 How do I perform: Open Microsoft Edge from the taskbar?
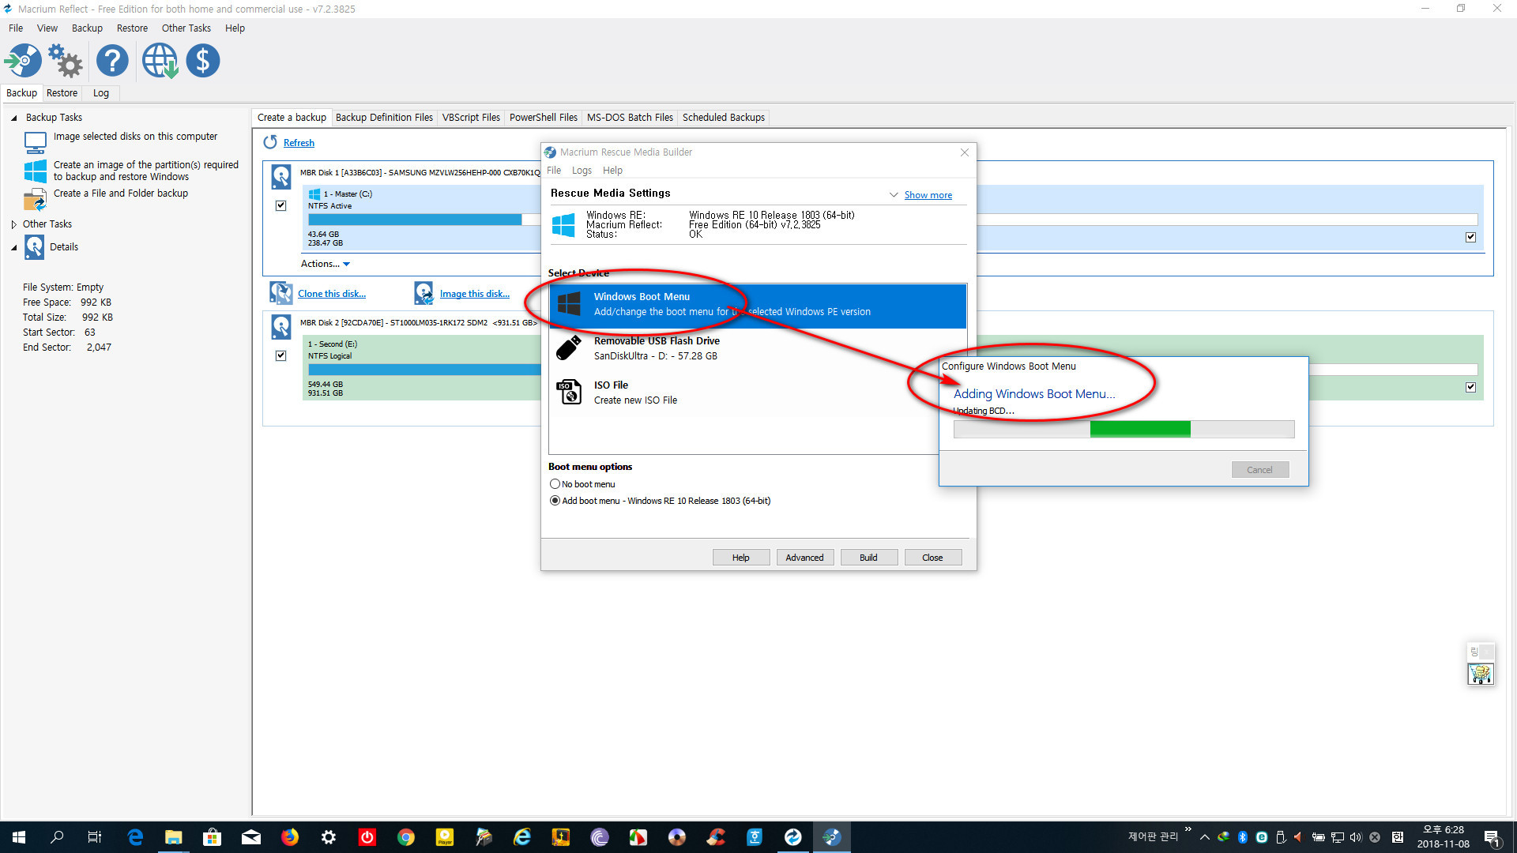[x=135, y=837]
